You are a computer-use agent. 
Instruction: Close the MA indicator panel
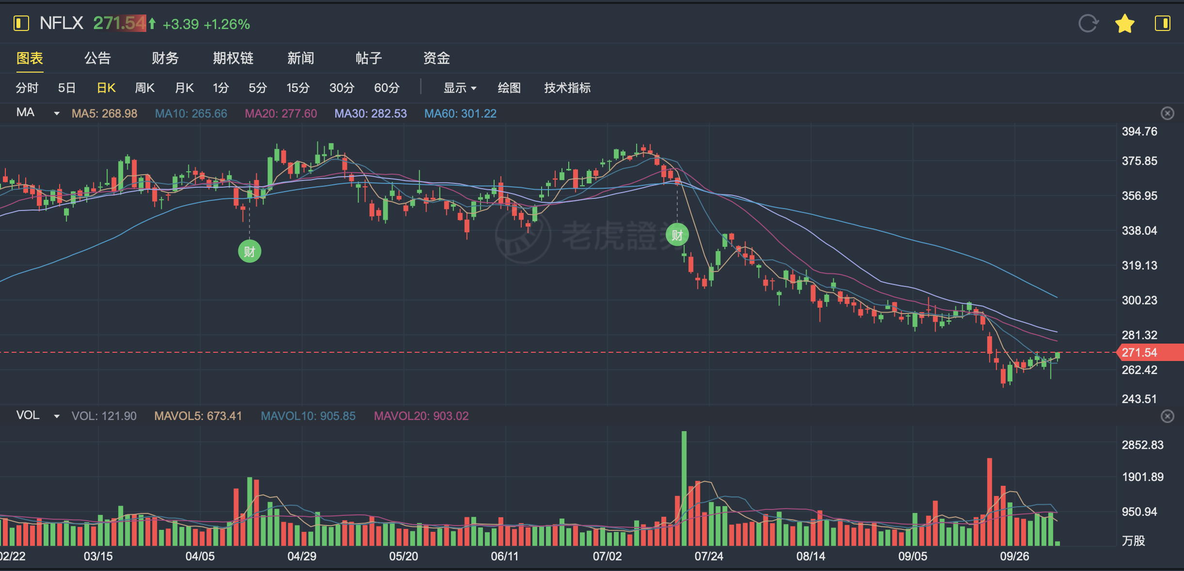[x=1168, y=113]
